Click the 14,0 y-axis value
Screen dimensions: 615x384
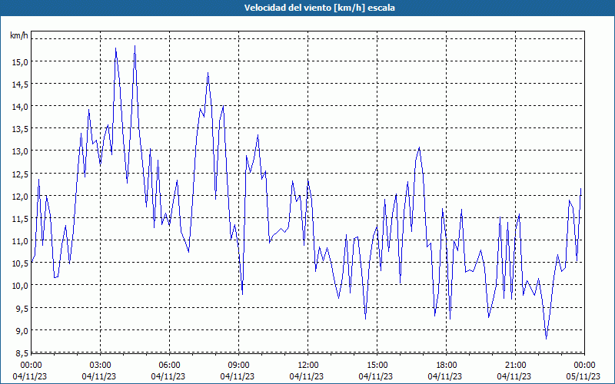tap(20, 107)
